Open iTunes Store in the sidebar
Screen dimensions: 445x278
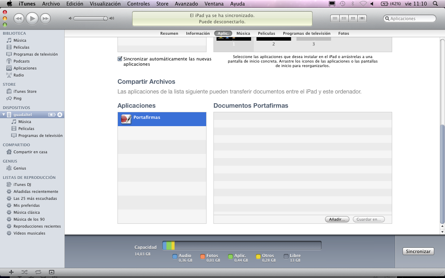[25, 91]
